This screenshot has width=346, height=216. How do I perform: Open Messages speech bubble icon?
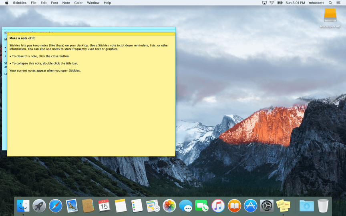click(185, 206)
